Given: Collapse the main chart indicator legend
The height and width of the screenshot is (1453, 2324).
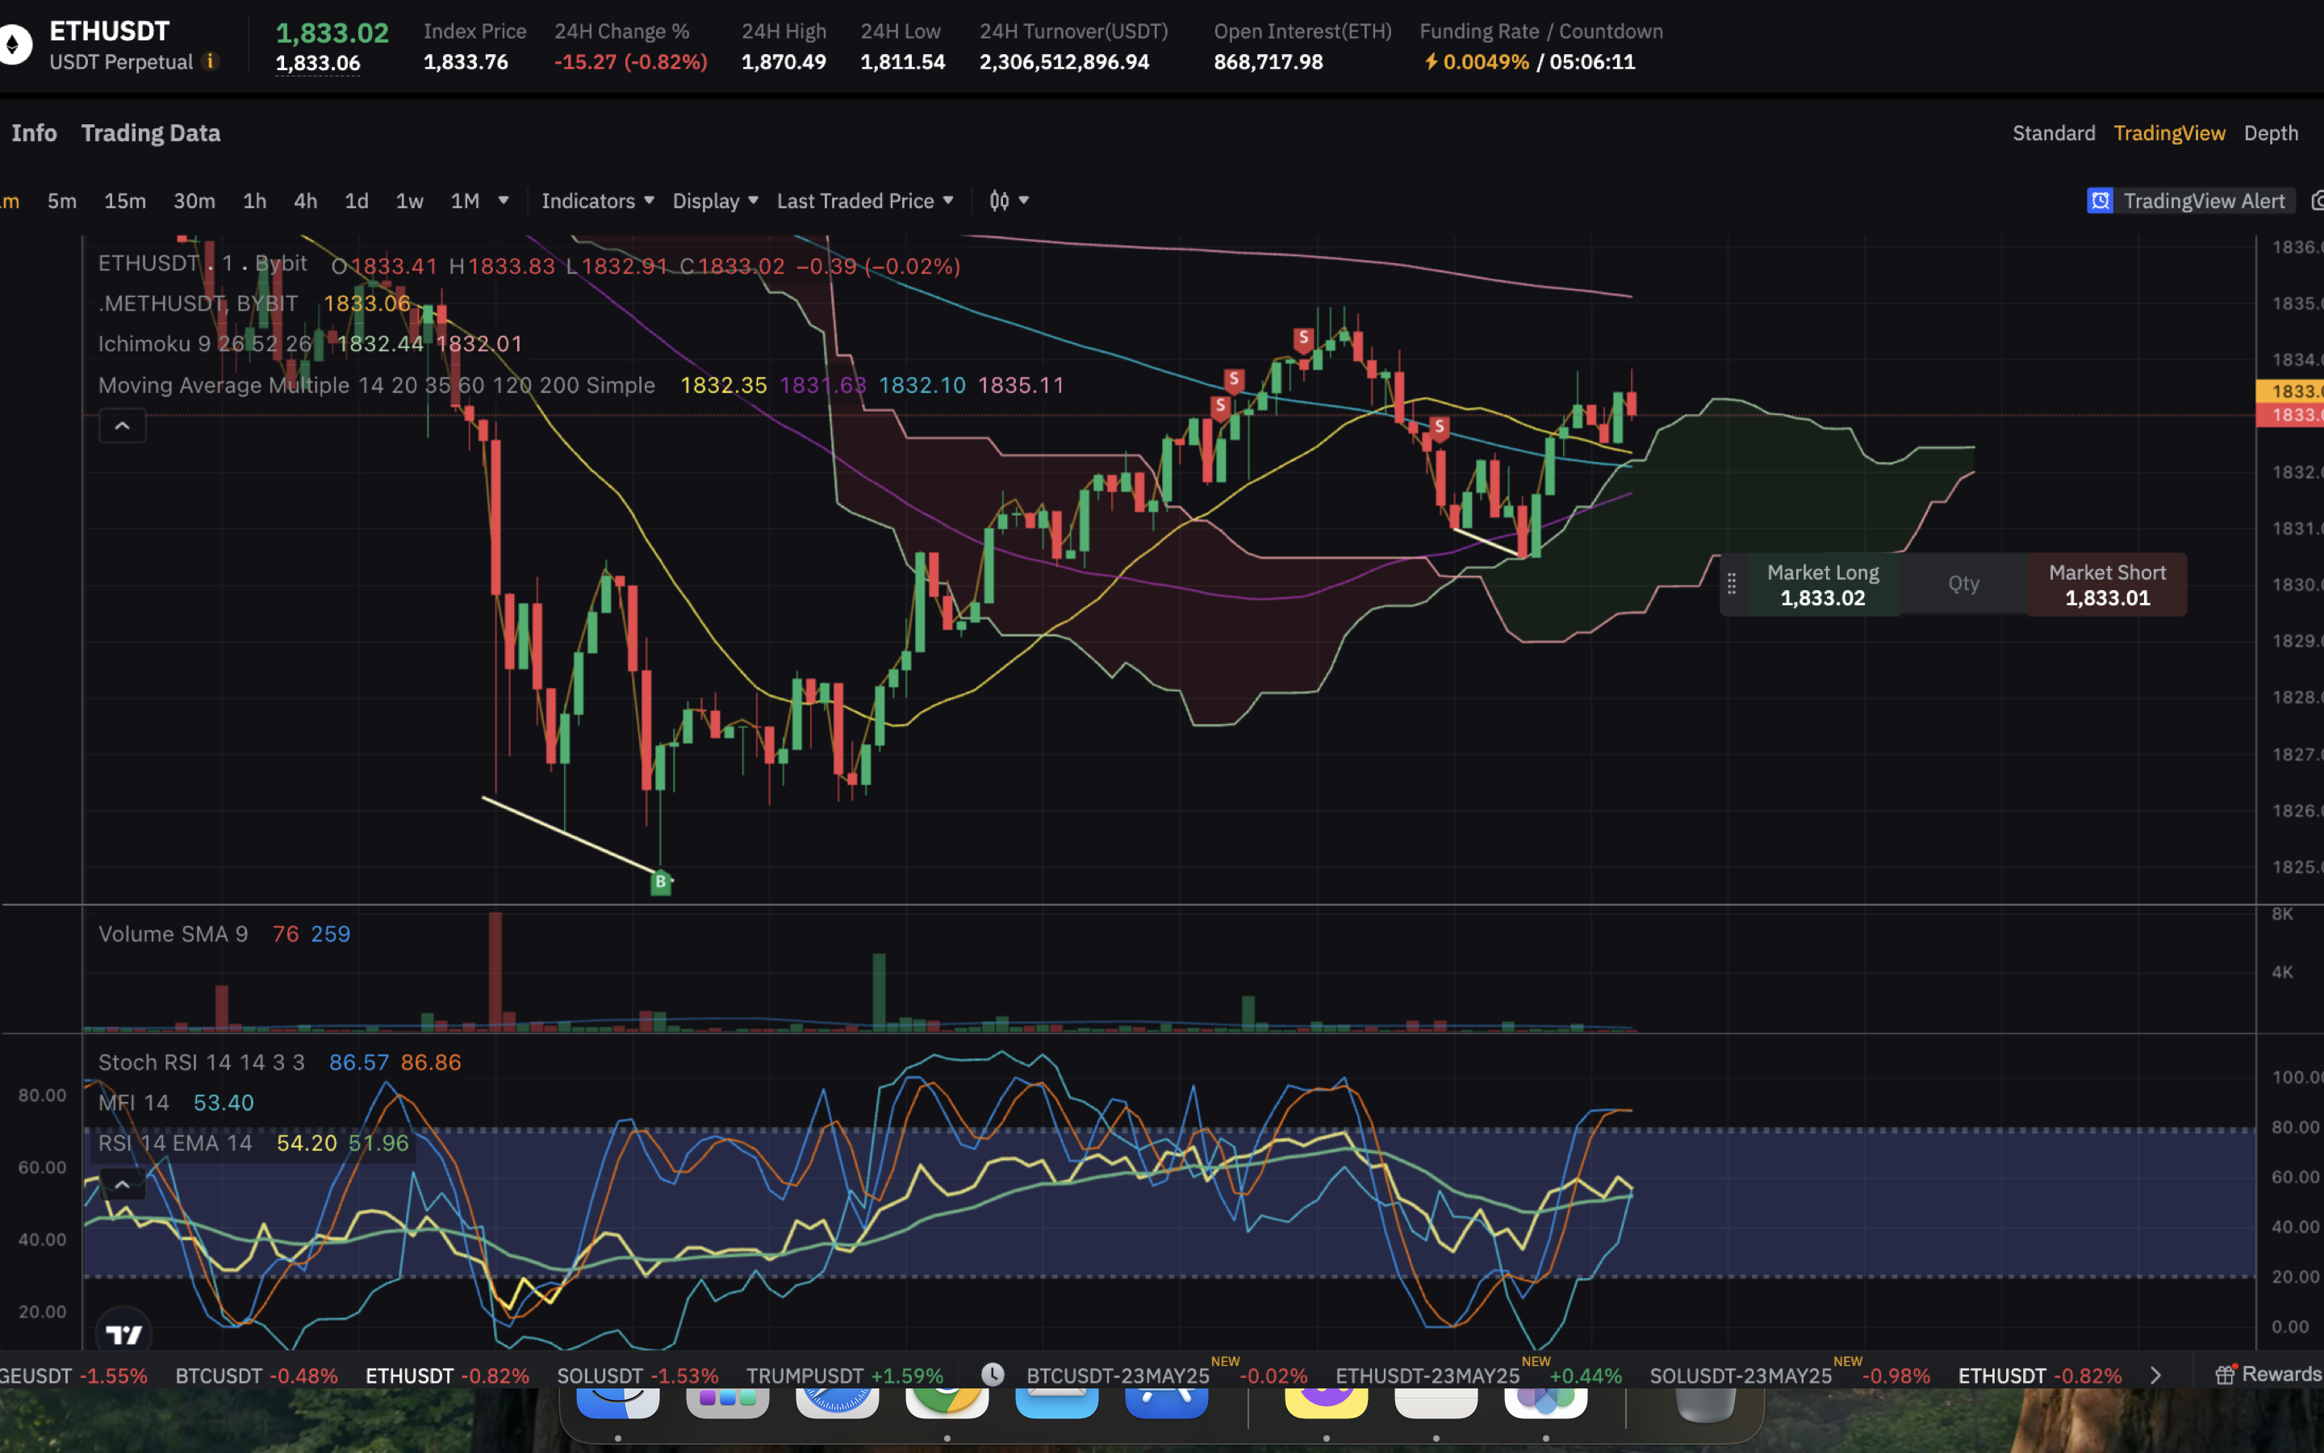Looking at the screenshot, I should pyautogui.click(x=123, y=425).
